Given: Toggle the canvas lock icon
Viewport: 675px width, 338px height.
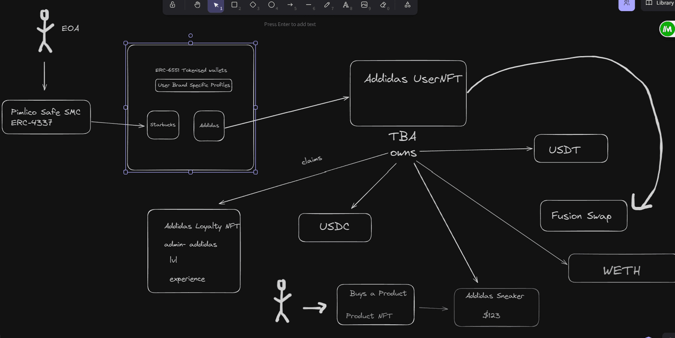Looking at the screenshot, I should [x=172, y=5].
